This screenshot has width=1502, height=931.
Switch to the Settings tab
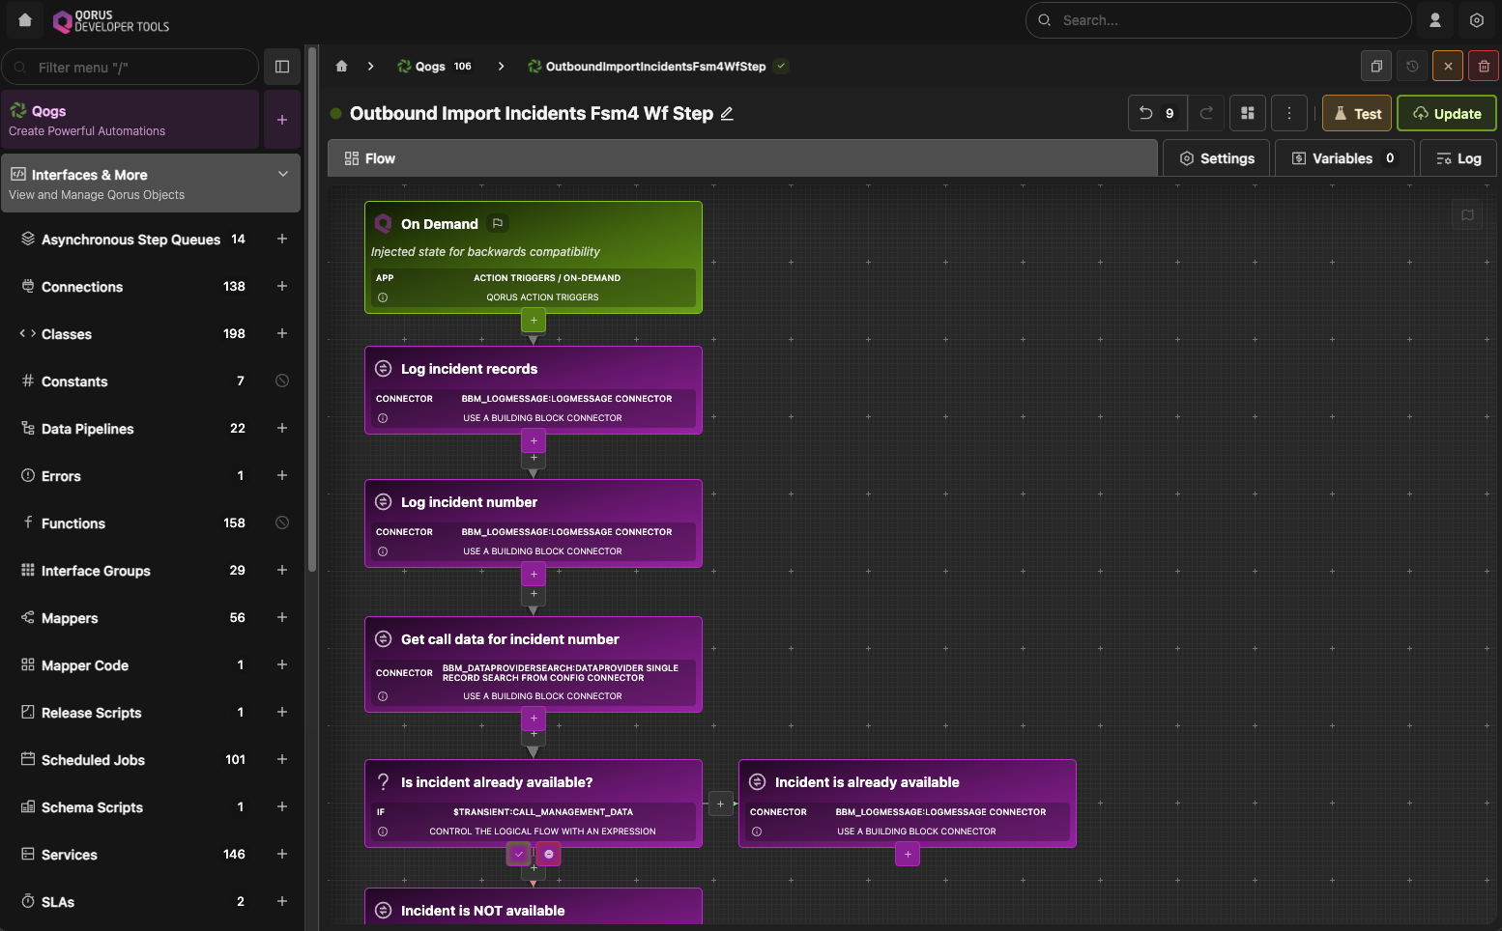(x=1216, y=158)
